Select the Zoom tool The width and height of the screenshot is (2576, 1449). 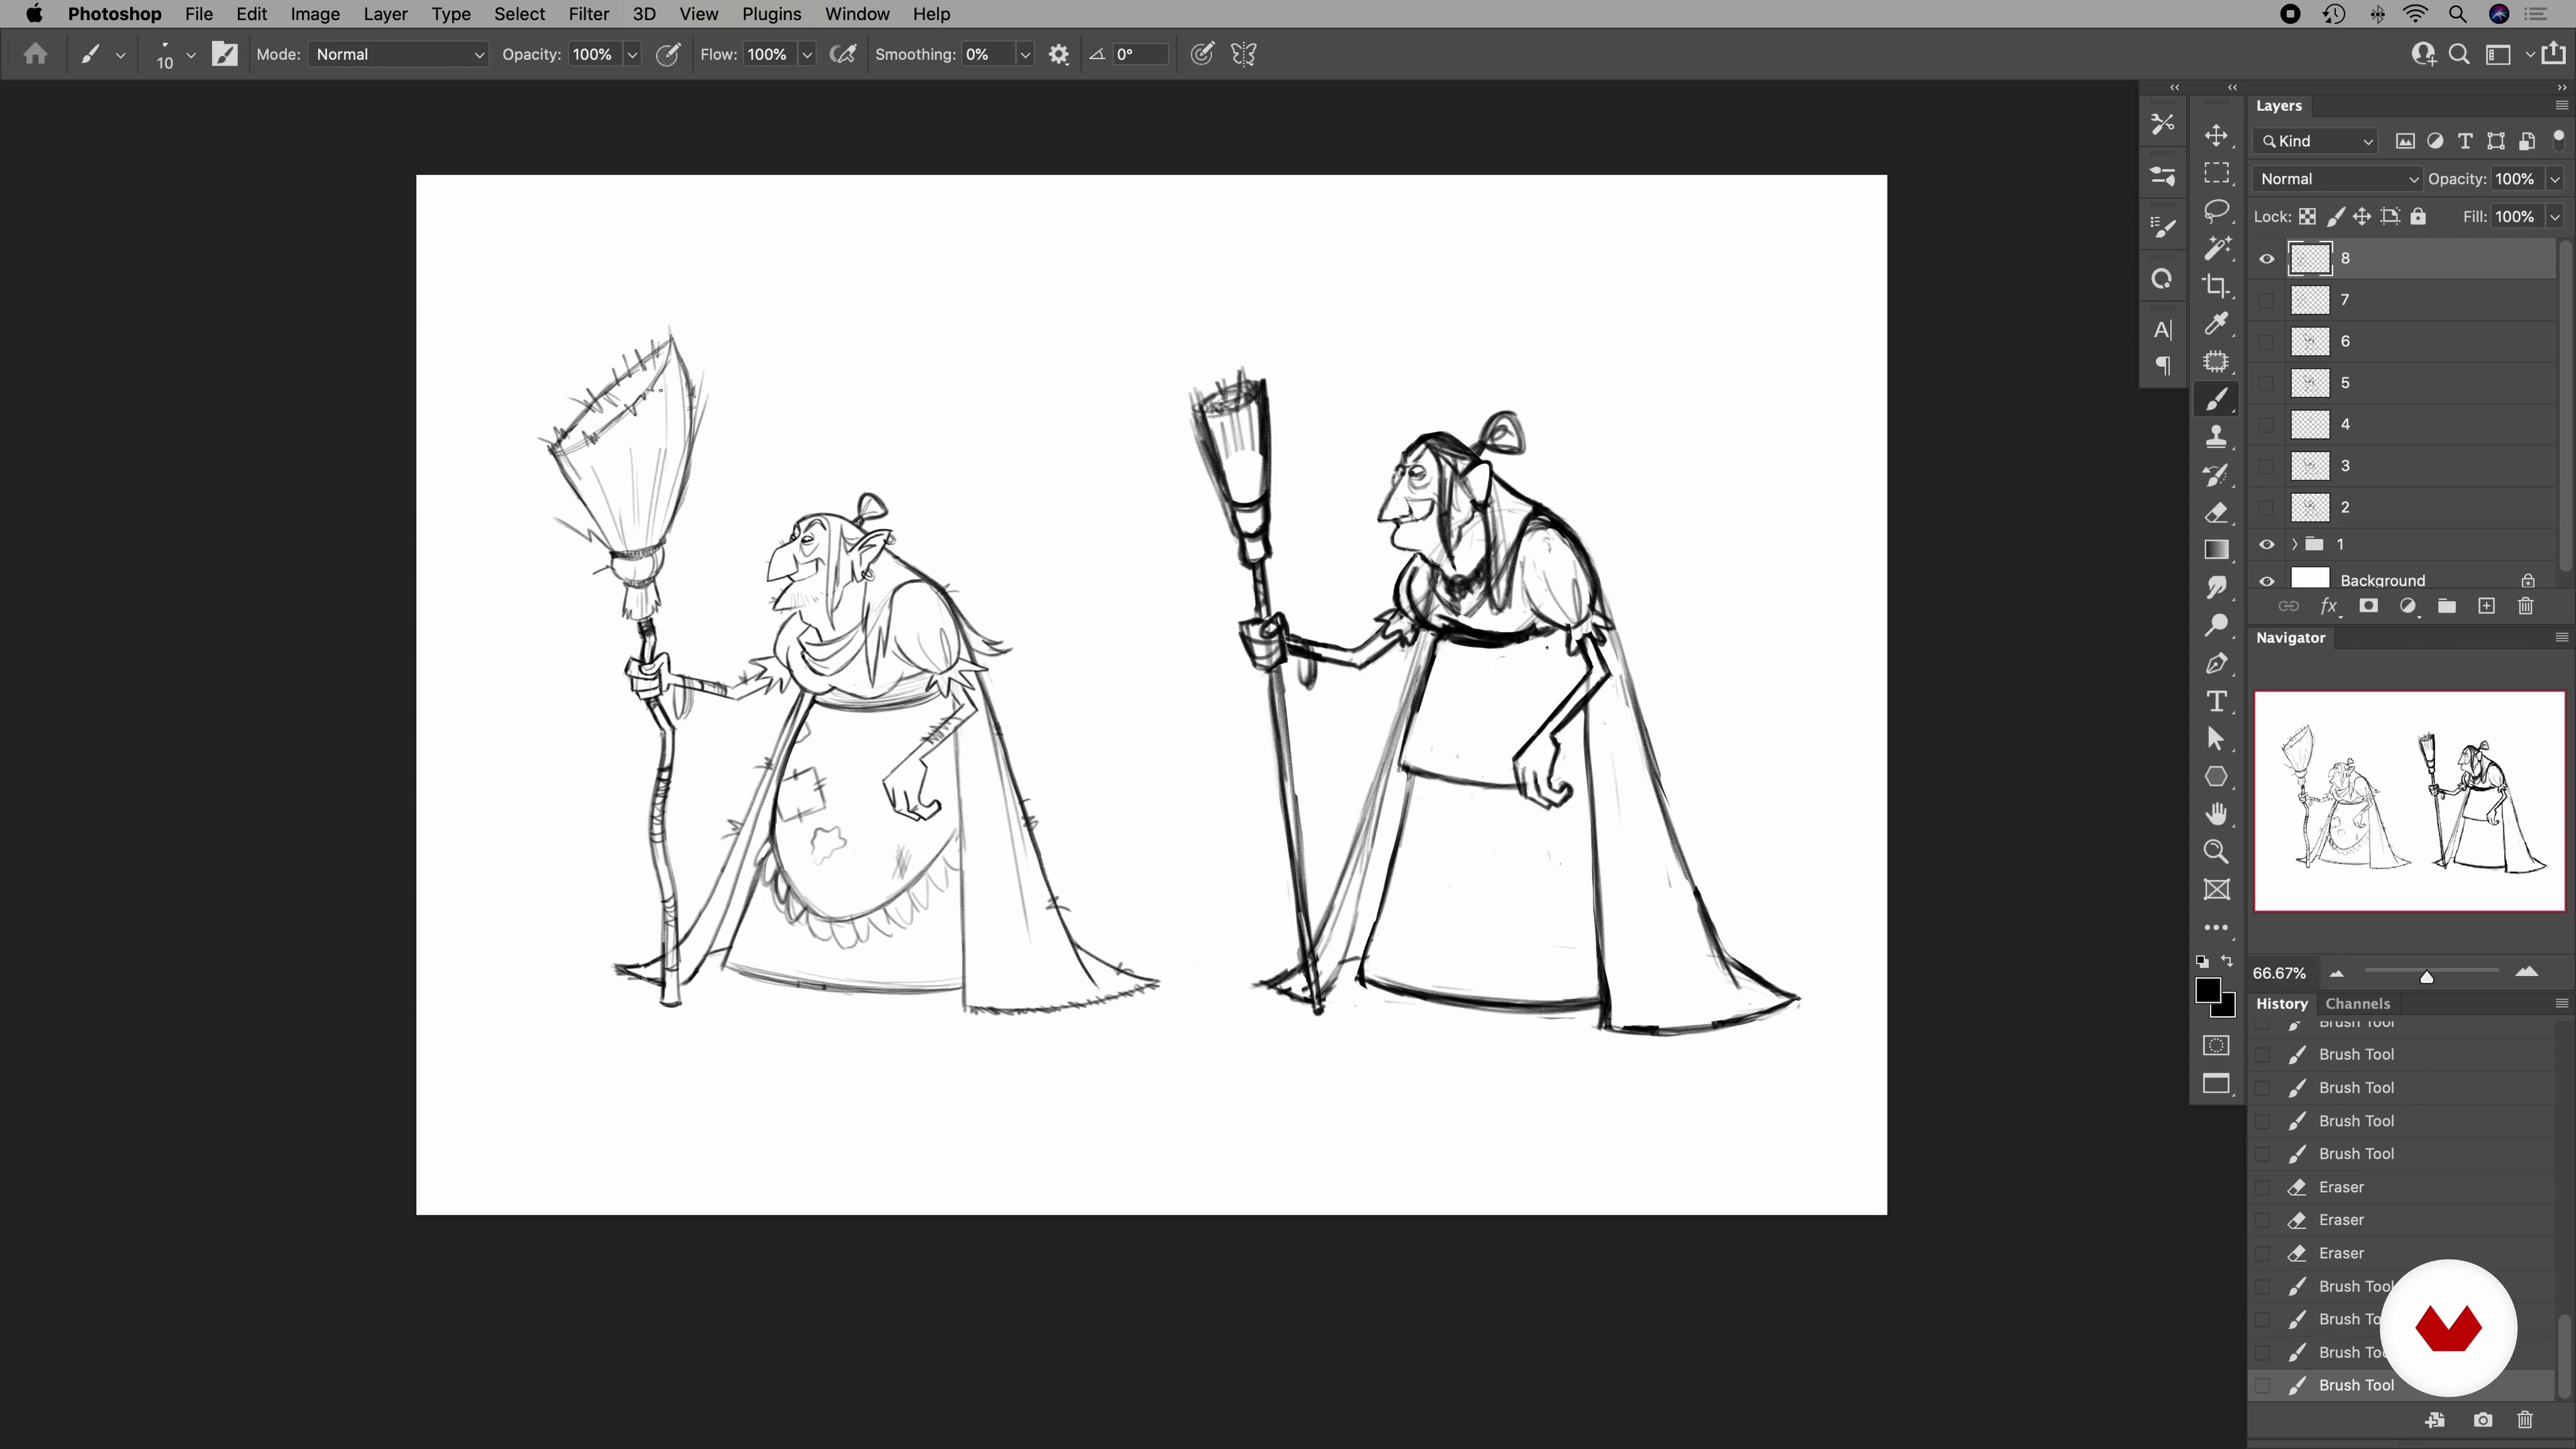click(x=2216, y=852)
